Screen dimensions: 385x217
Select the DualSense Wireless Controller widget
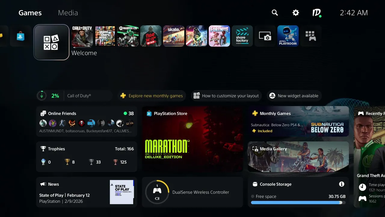tap(192, 192)
